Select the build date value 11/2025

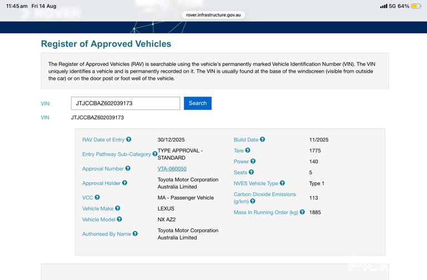tap(319, 139)
